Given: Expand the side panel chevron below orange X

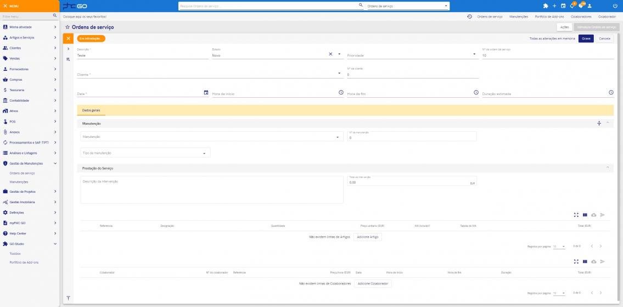Looking at the screenshot, I should pyautogui.click(x=69, y=49).
